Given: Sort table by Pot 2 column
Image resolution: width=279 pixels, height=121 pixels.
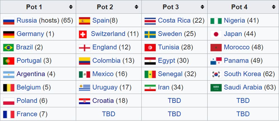Looking at the screenshot, I should tap(136, 7).
